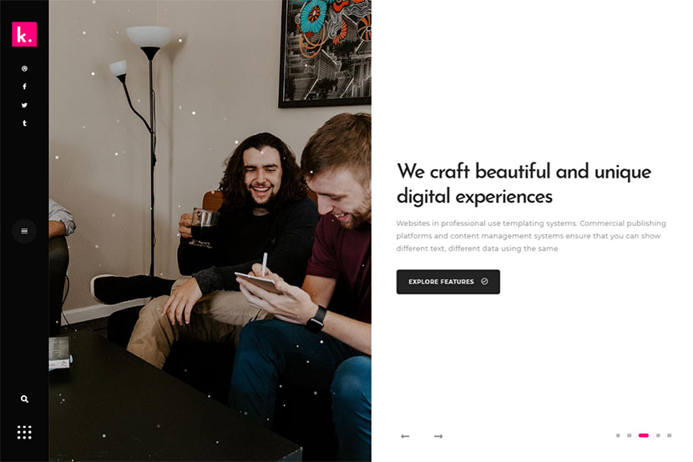Select the first slider pagination dot
693x462 pixels.
pos(618,435)
